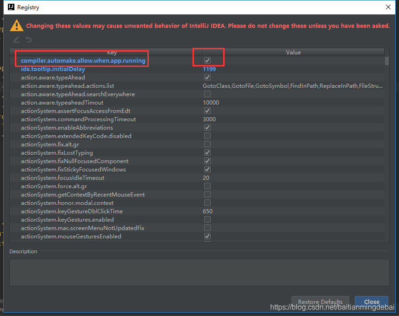
Task: Uncheck compiler.automake.allow.when.app.running checkbox
Action: pyautogui.click(x=207, y=60)
